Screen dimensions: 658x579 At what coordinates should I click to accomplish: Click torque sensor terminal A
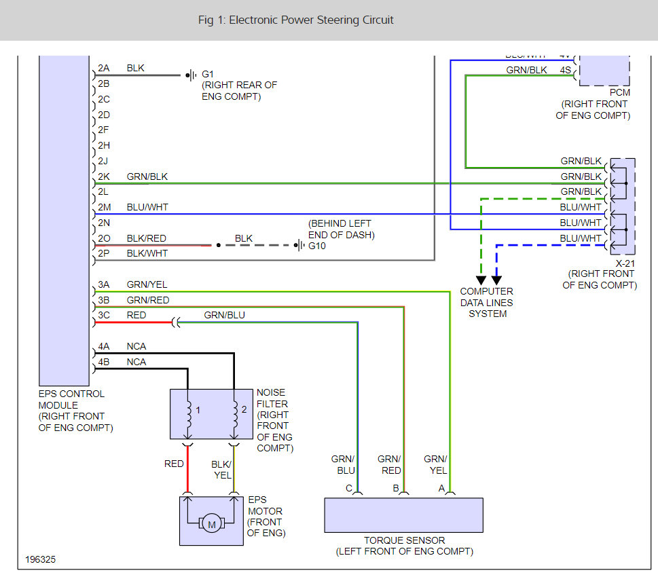click(x=441, y=488)
